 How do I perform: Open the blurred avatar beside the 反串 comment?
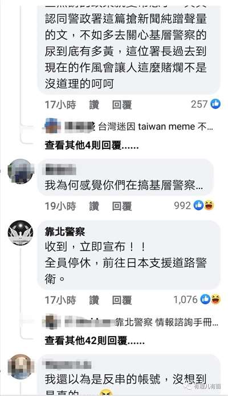[21, 366]
